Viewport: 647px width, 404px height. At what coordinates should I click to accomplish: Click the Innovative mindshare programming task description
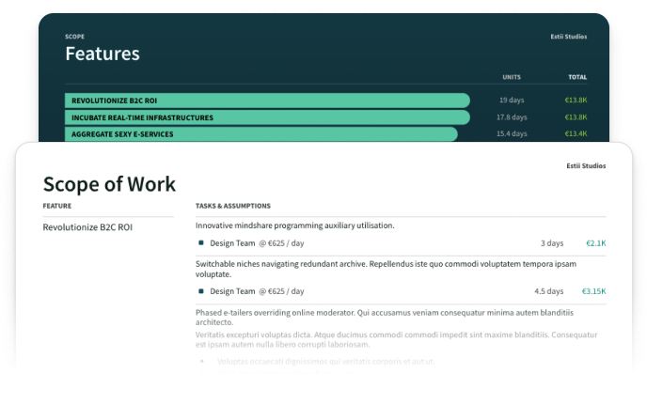tap(294, 225)
